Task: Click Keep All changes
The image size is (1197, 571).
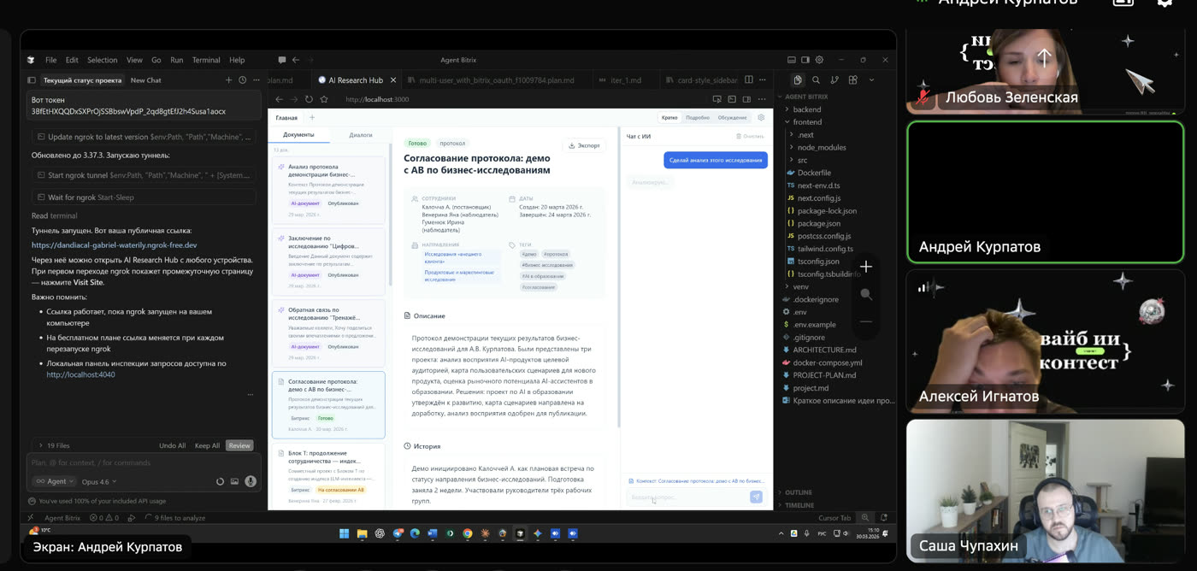Action: (208, 445)
